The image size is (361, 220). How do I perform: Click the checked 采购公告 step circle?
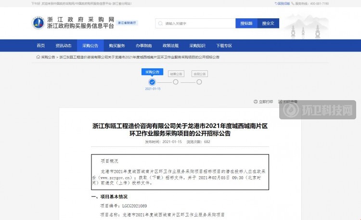point(152,82)
